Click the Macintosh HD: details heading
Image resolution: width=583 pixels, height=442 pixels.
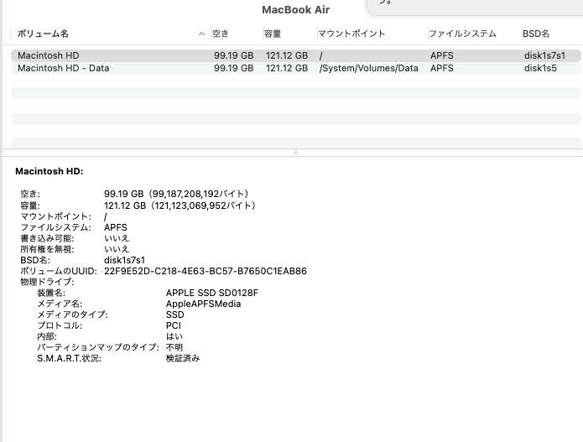[49, 171]
